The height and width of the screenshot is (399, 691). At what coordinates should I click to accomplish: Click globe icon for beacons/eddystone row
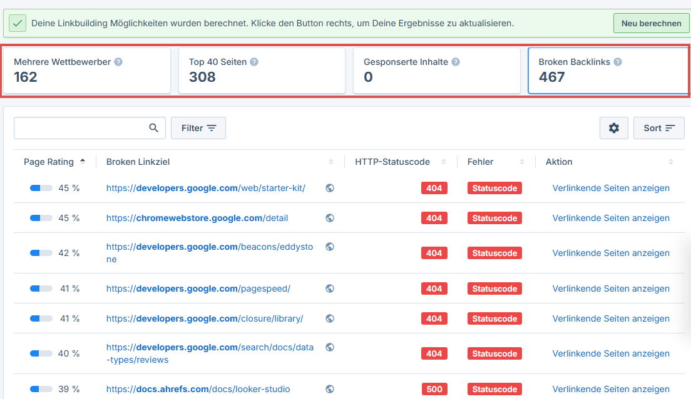click(x=330, y=247)
